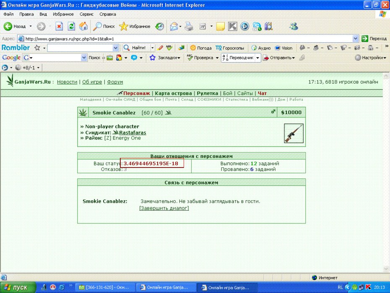Open the Избранное menu

pyautogui.click(x=63, y=14)
